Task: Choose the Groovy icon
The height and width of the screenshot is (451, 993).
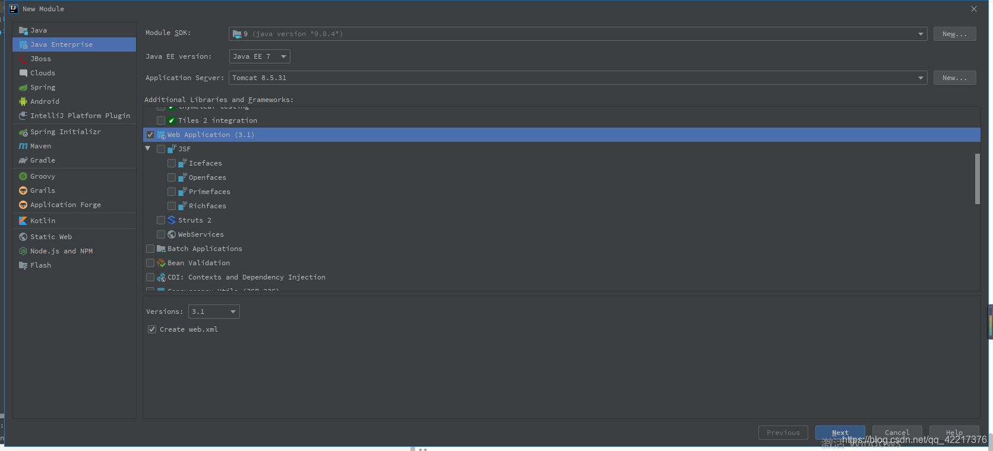Action: [23, 176]
